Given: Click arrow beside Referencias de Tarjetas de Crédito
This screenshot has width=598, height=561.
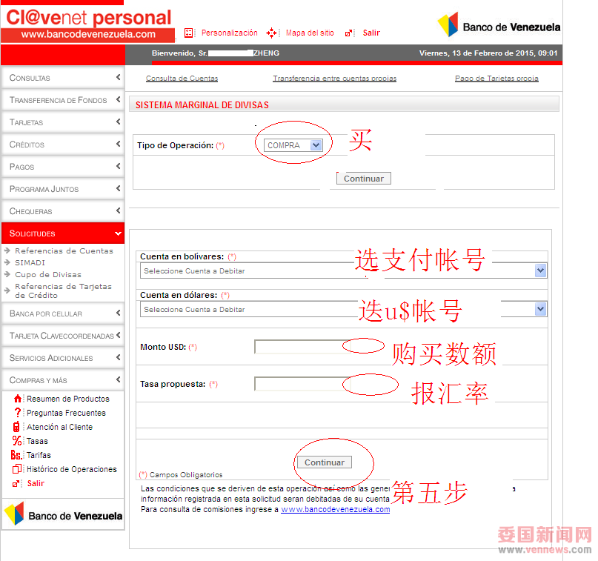Looking at the screenshot, I should (7, 291).
